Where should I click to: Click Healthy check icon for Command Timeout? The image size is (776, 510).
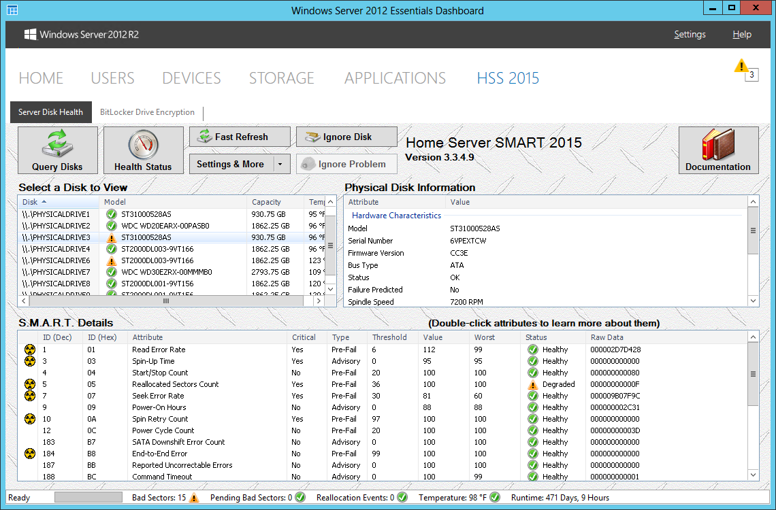tap(532, 477)
